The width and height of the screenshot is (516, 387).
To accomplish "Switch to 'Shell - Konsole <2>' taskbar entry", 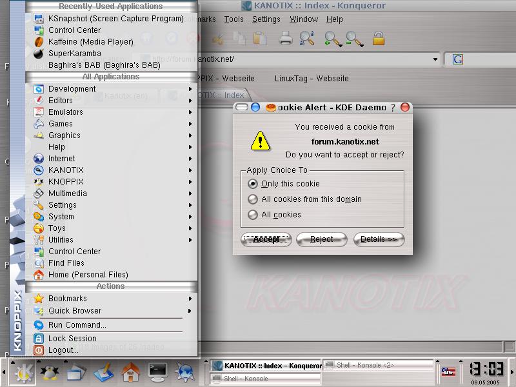I will 377,365.
